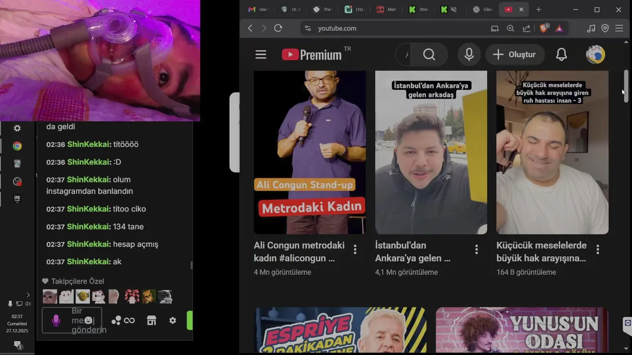Open Küçük meselelerde short thumbnail

pos(553,152)
